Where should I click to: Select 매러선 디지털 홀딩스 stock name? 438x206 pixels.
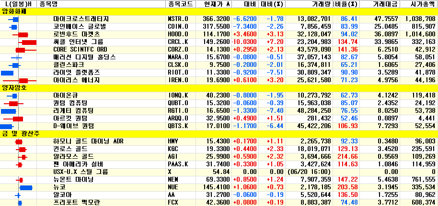(x=84, y=57)
